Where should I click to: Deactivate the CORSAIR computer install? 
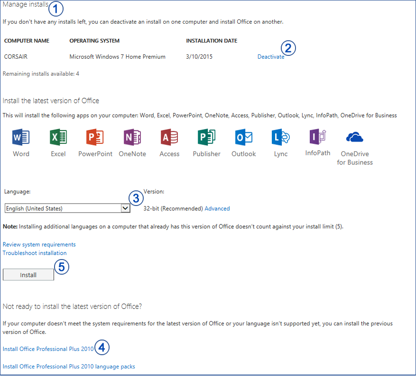pos(270,57)
